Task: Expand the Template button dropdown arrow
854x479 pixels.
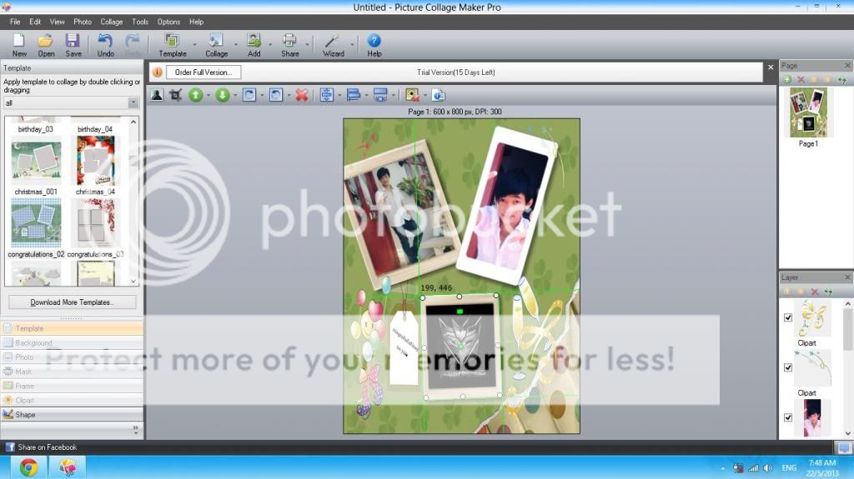Action: [x=194, y=45]
